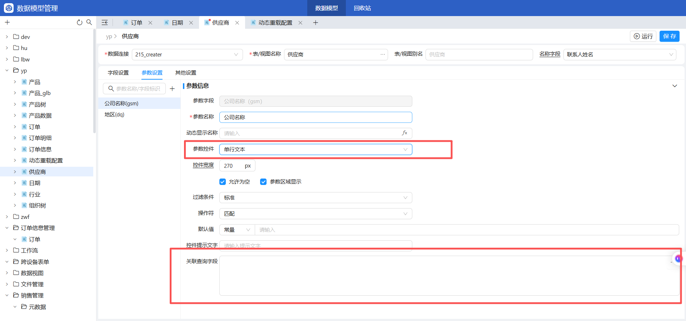Add a new parameter with plus icon

[172, 89]
